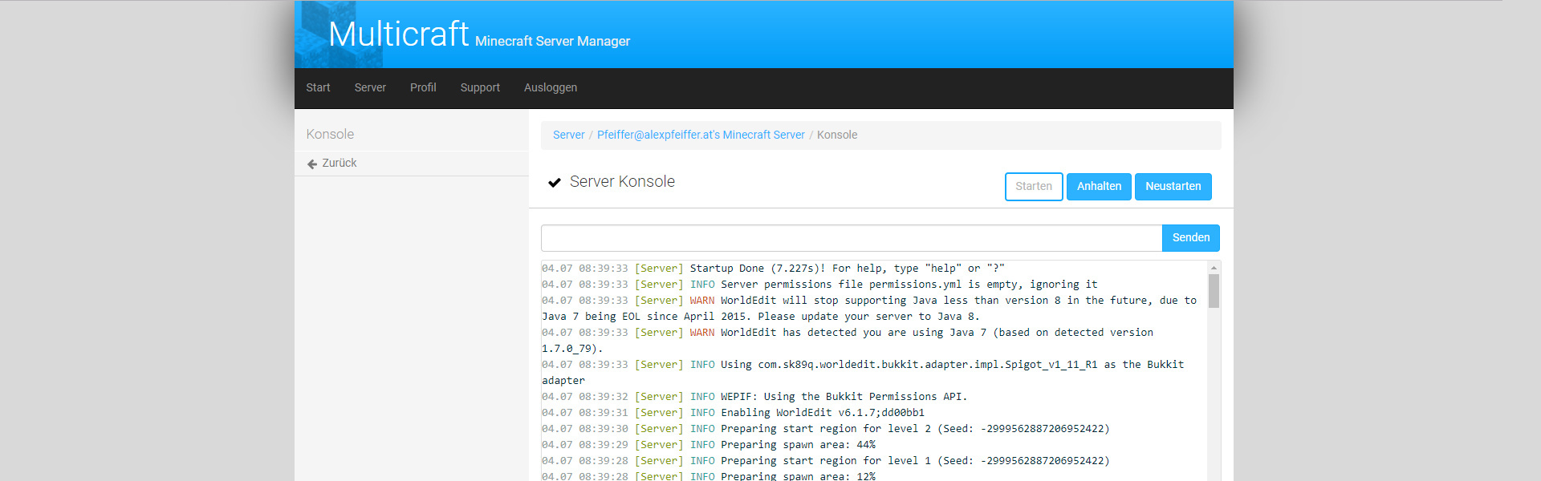Viewport: 1541px width, 481px height.
Task: Click the 'Minecraft Server Manager' subtitle
Action: (x=552, y=41)
